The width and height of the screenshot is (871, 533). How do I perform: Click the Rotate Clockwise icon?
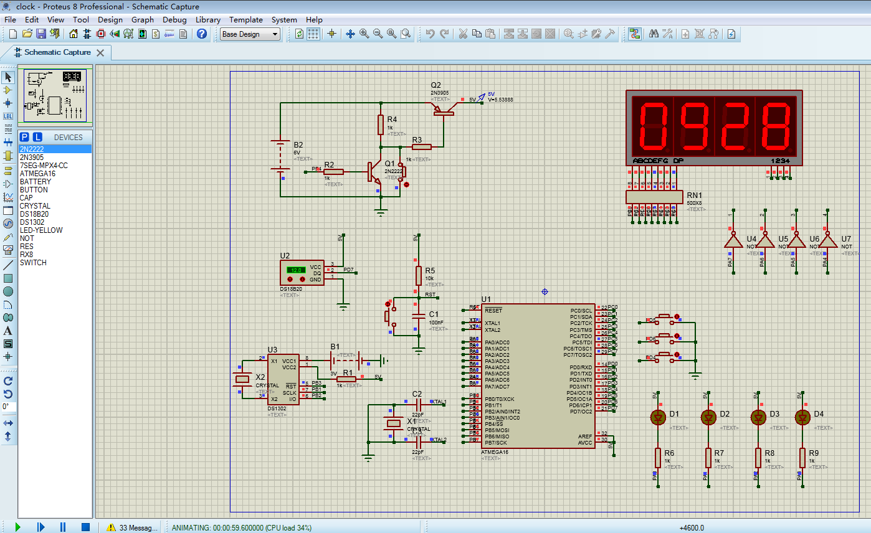click(x=8, y=380)
